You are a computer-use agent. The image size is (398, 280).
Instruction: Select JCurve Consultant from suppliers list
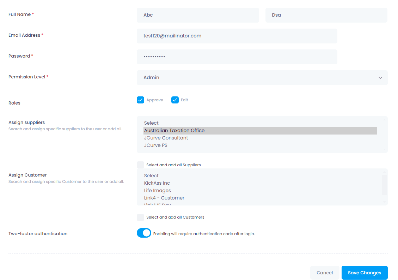tap(166, 138)
